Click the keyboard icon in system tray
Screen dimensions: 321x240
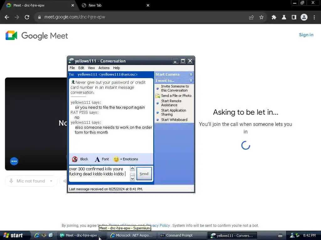coord(280,236)
